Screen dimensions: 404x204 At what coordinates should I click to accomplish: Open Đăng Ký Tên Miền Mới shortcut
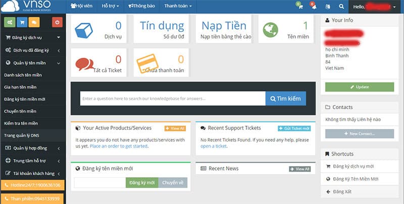pos(360,179)
